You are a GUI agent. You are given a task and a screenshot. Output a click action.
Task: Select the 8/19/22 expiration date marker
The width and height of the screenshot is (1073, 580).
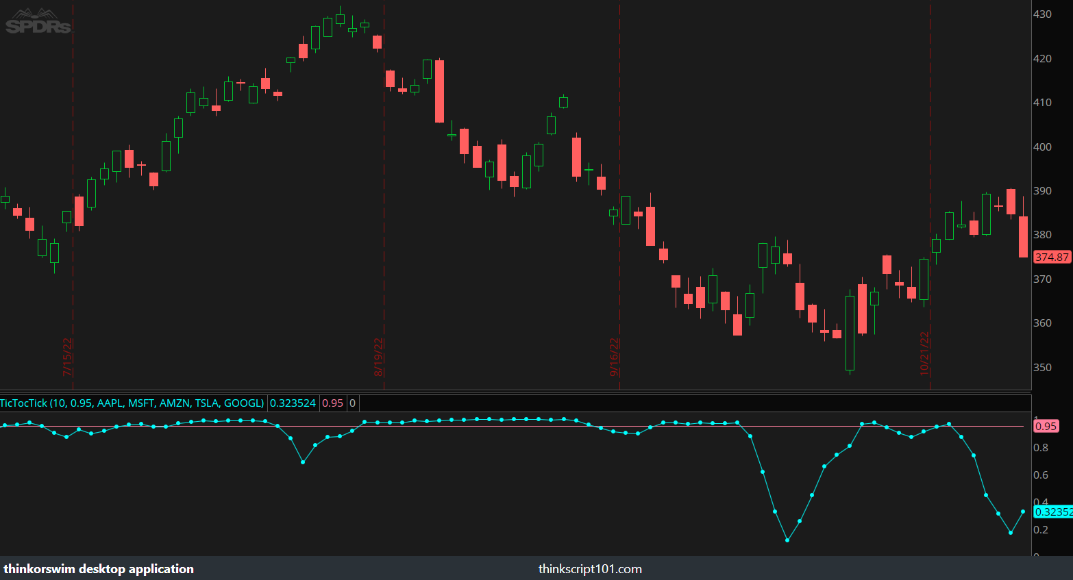[x=378, y=357]
